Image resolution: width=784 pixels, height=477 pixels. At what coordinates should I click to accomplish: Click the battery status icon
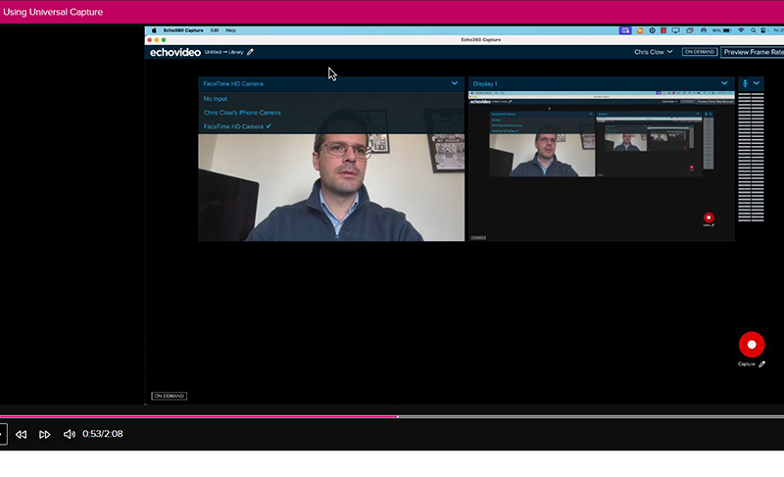point(727,30)
